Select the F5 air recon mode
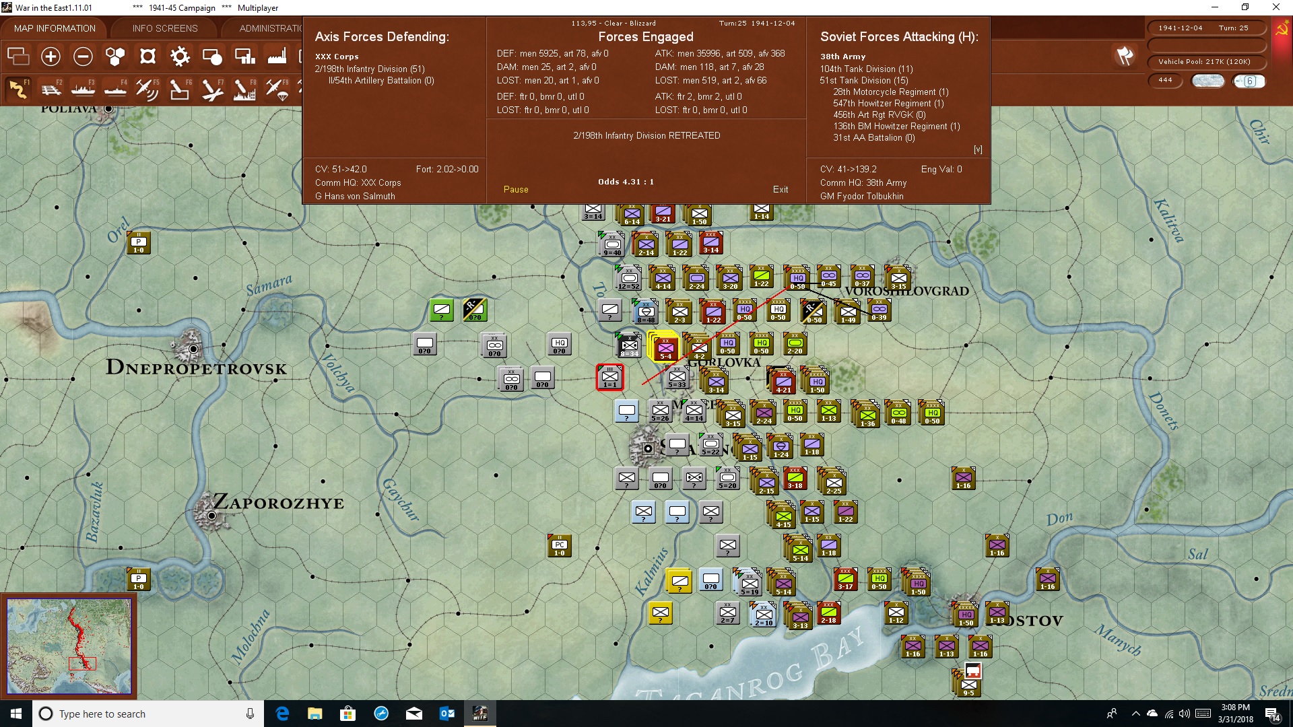The height and width of the screenshot is (727, 1293). tap(147, 89)
